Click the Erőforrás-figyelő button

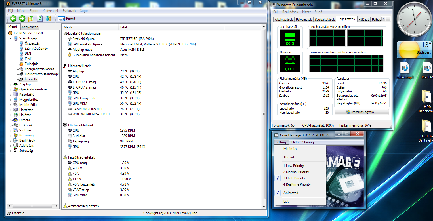pos(362,112)
